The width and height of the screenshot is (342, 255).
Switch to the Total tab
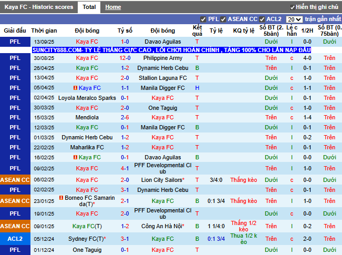point(89,7)
